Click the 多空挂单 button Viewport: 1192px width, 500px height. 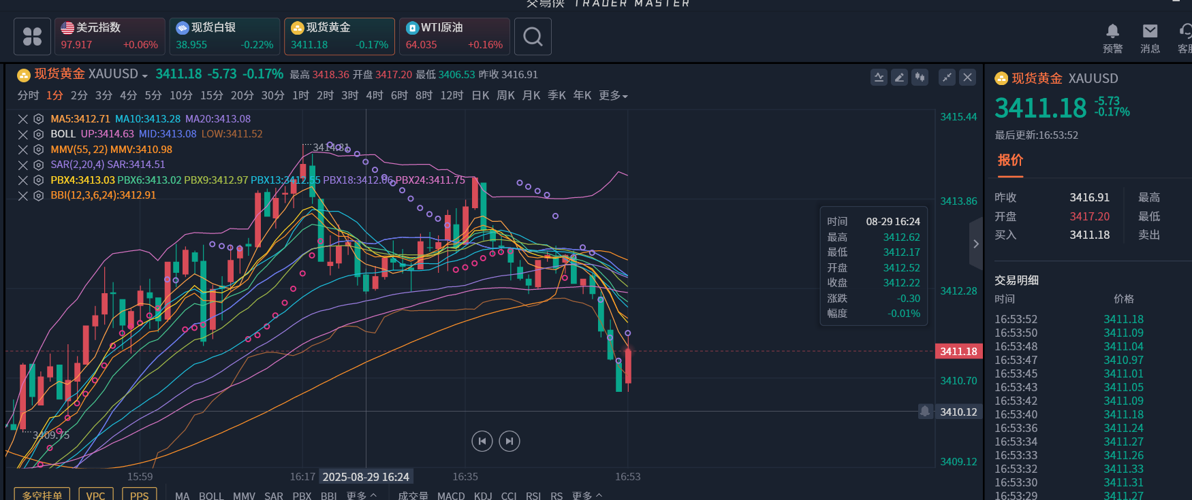pyautogui.click(x=42, y=495)
